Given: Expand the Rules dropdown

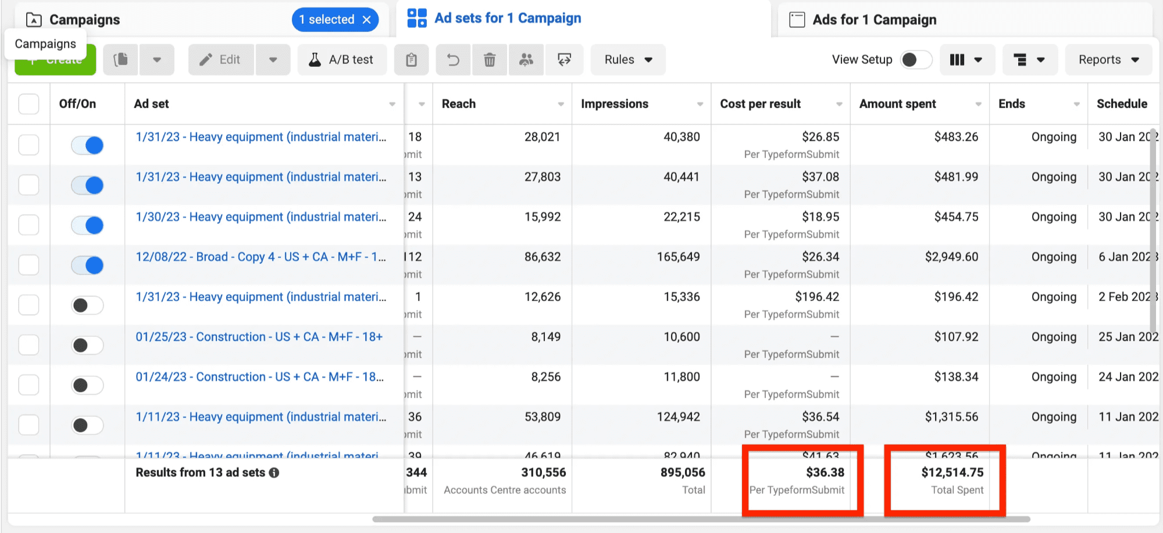Looking at the screenshot, I should coord(628,60).
